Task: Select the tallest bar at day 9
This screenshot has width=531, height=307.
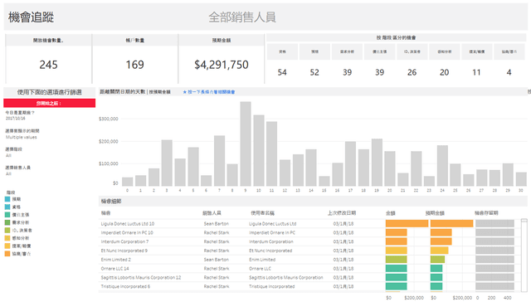Action: click(246, 144)
